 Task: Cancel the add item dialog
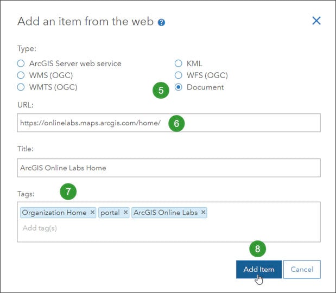pyautogui.click(x=302, y=270)
